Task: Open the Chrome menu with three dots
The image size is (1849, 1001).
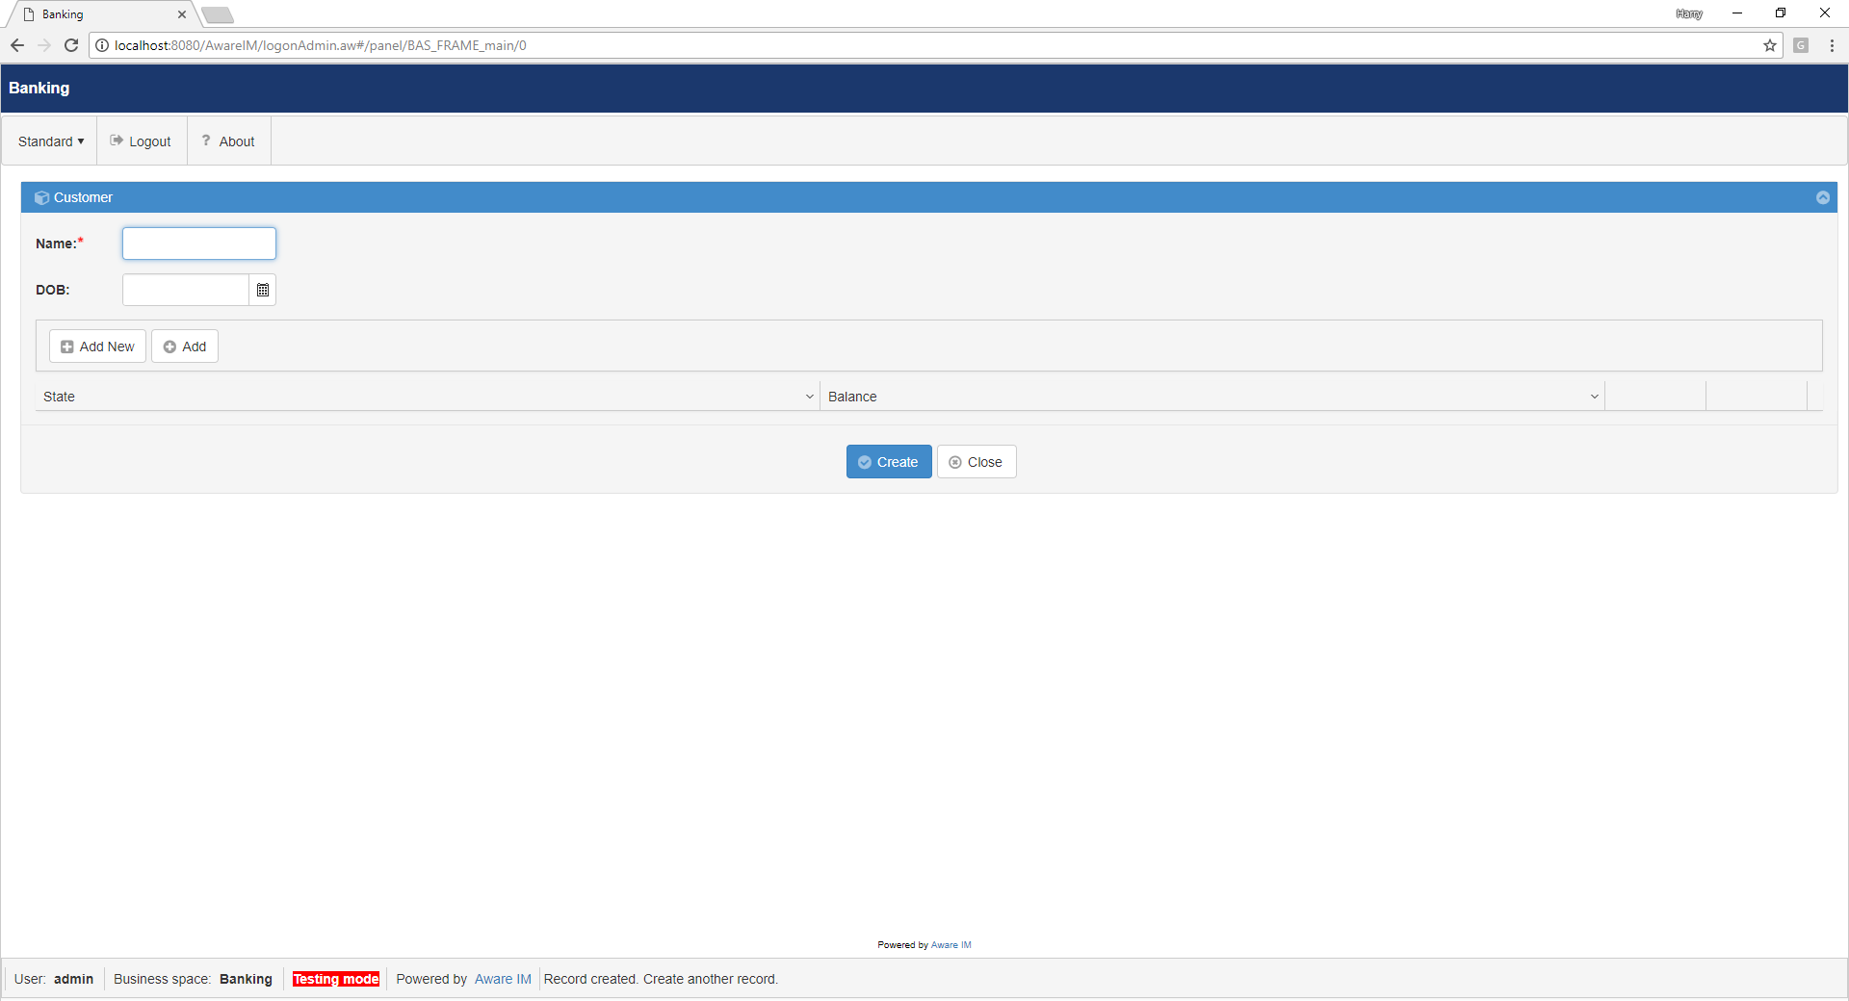Action: click(x=1832, y=45)
